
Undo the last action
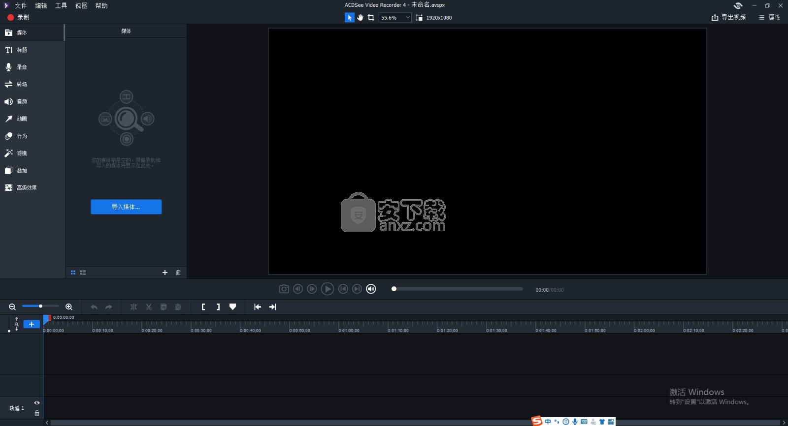click(x=94, y=307)
